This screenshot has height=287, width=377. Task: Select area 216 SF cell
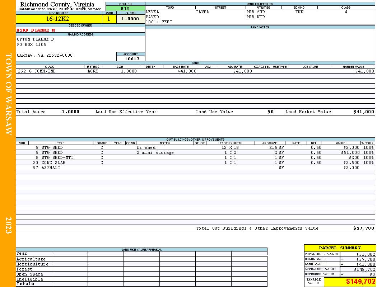pos(276,148)
